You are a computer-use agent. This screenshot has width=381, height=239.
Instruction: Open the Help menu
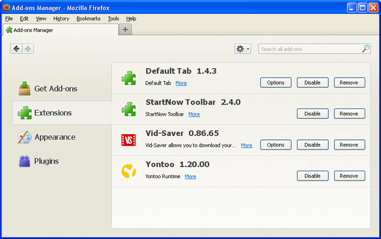click(x=131, y=19)
